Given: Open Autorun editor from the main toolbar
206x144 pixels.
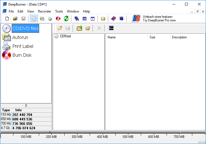Looking at the screenshot, I should coord(42,19).
